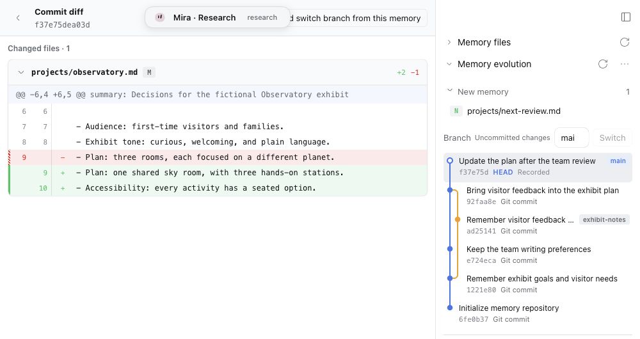
Task: Click the diff hunk header line
Action: click(x=218, y=94)
